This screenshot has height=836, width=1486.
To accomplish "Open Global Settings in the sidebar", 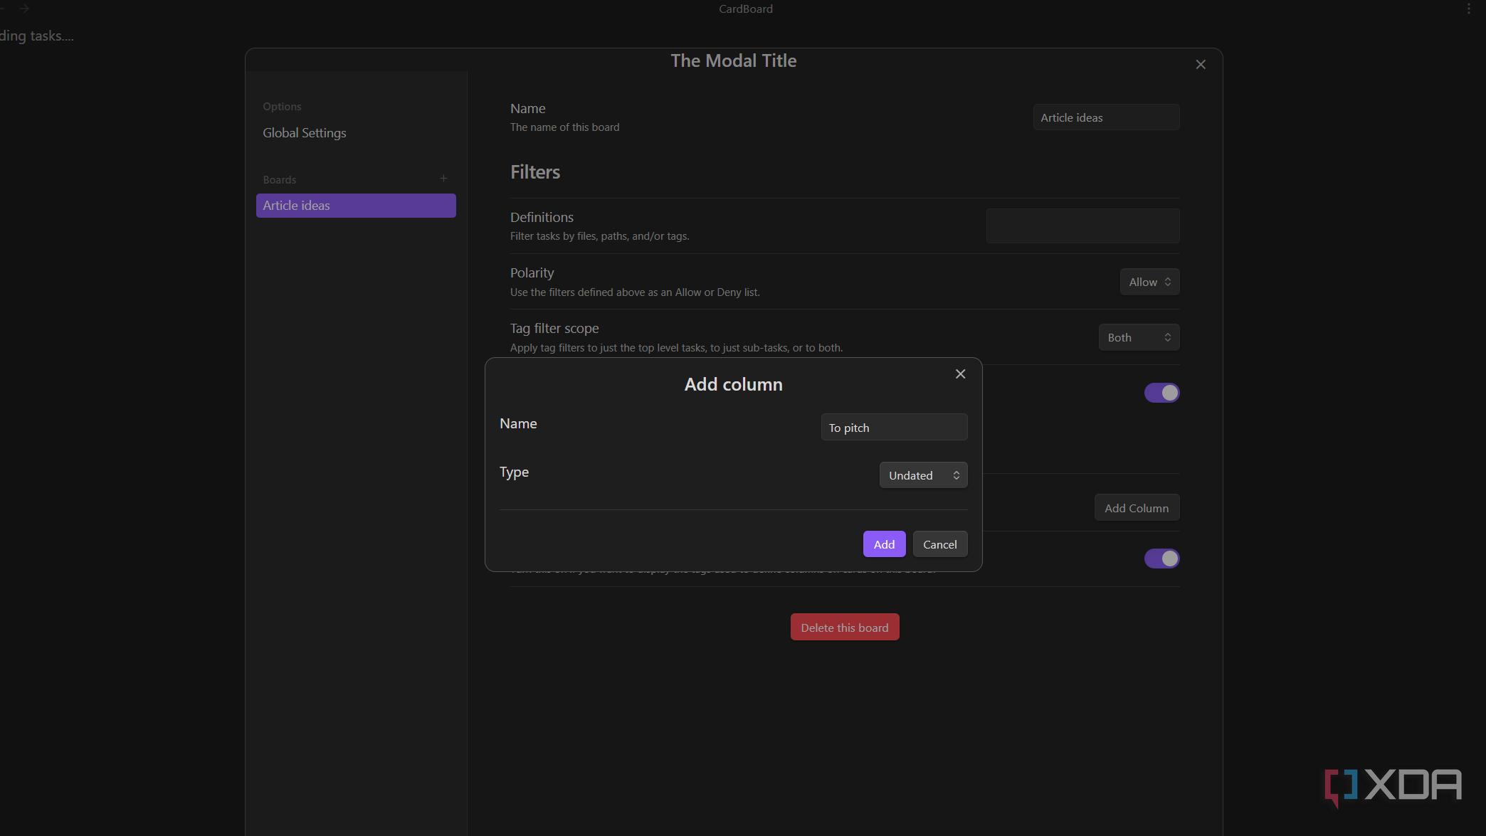I will tap(305, 133).
